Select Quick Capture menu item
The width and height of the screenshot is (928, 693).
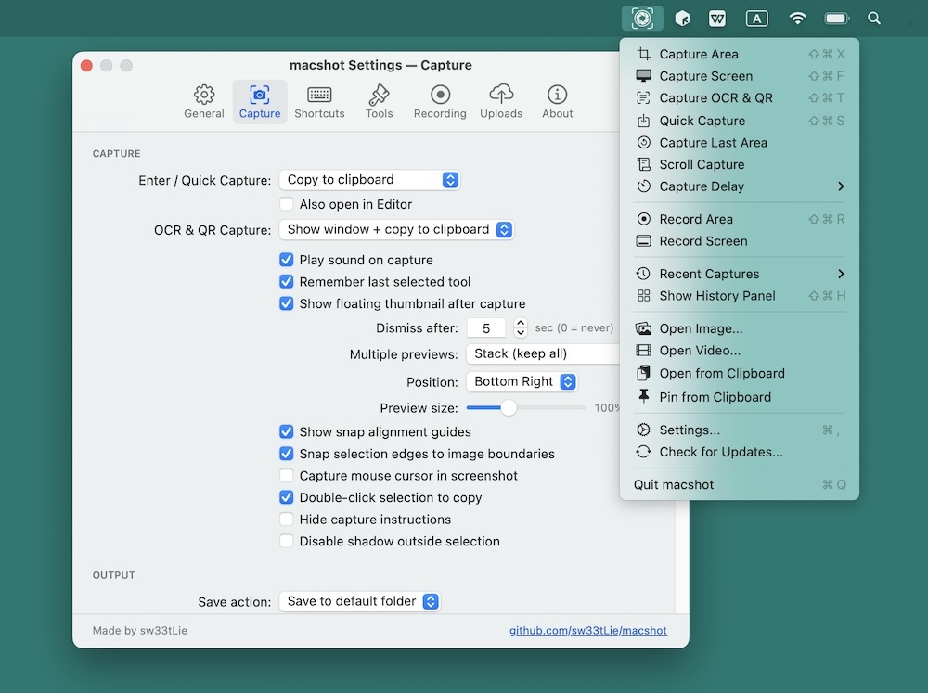(x=740, y=121)
